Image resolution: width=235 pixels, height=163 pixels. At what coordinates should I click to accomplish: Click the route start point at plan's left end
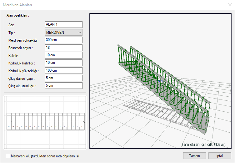coord(12,121)
